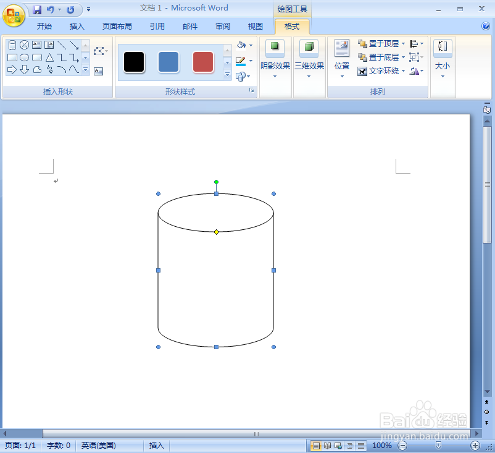Select the cylinder (can) shape icon

[12, 45]
